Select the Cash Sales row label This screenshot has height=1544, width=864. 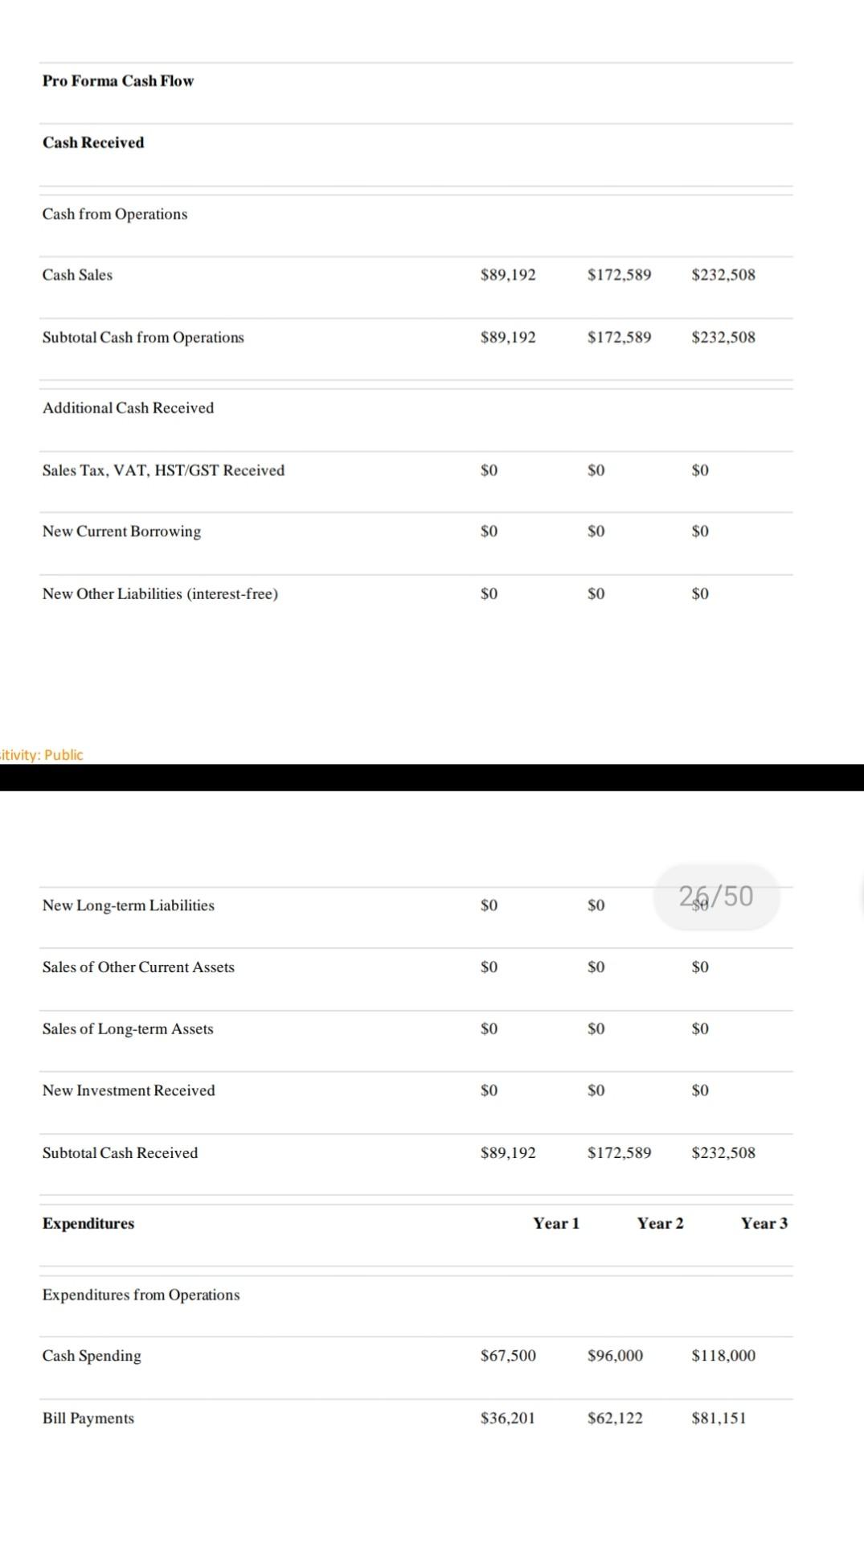[x=77, y=275]
